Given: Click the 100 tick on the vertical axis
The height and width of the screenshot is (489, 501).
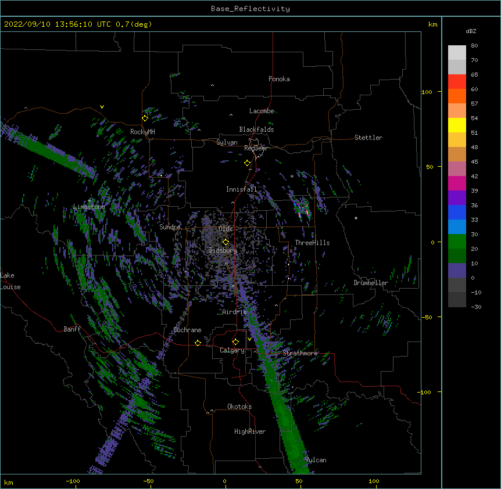Looking at the screenshot, I should click(x=427, y=92).
